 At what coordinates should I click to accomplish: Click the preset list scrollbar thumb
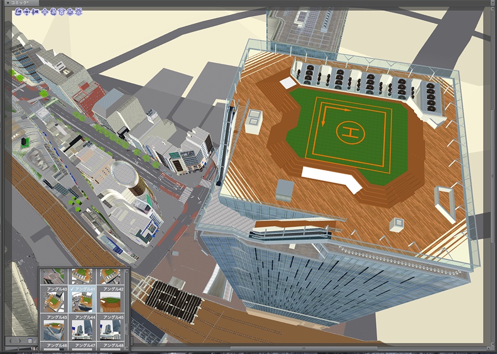pyautogui.click(x=127, y=329)
